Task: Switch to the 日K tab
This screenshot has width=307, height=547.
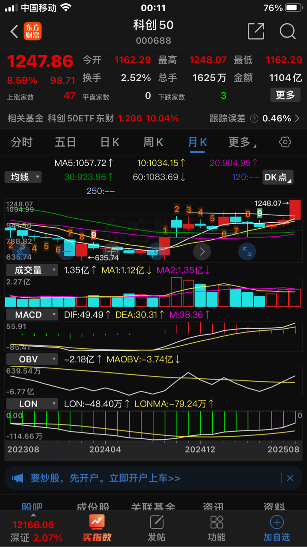Action: [x=110, y=142]
